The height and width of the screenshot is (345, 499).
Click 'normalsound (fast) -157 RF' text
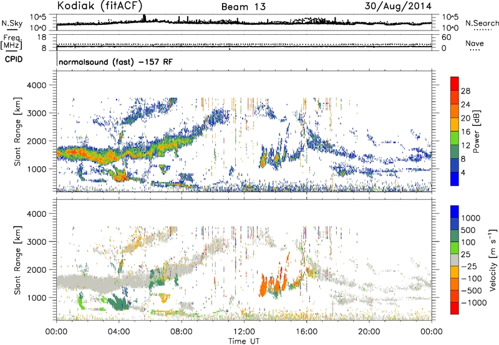click(116, 62)
